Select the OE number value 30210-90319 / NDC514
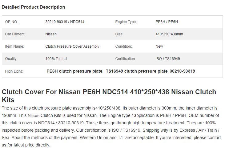 click(x=65, y=22)
